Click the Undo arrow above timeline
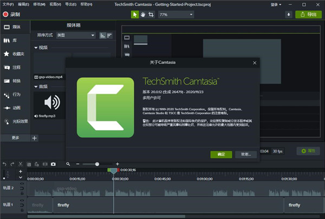325x219 pixels. click(x=5, y=164)
